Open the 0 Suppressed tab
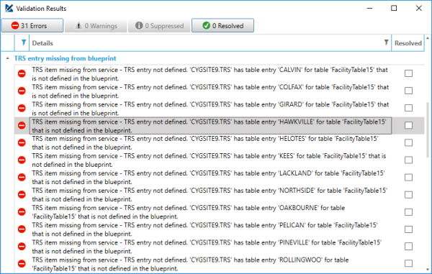The height and width of the screenshot is (274, 432). coord(159,26)
